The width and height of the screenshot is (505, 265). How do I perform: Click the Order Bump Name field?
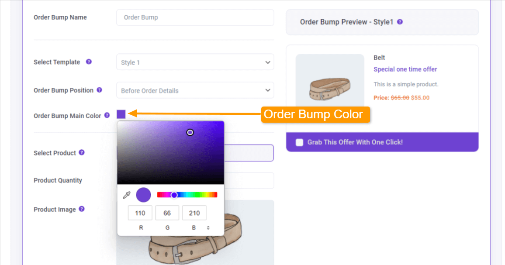point(195,17)
